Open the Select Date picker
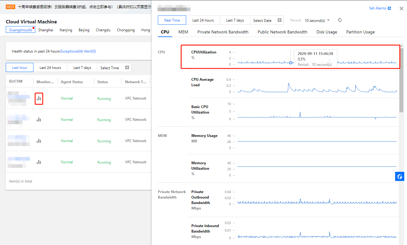Image resolution: width=407 pixels, height=245 pixels. coord(262,20)
